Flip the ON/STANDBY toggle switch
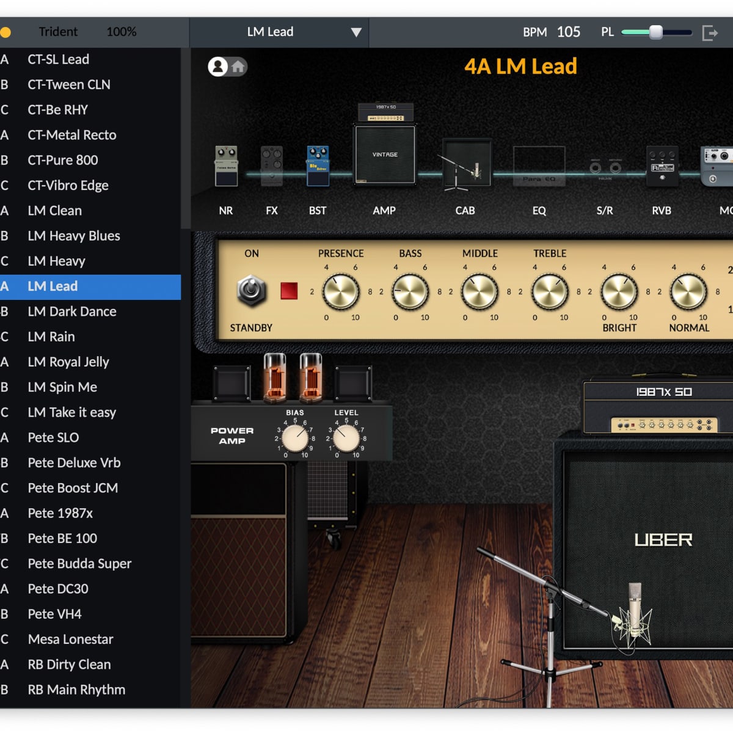This screenshot has height=733, width=733. coord(251,291)
